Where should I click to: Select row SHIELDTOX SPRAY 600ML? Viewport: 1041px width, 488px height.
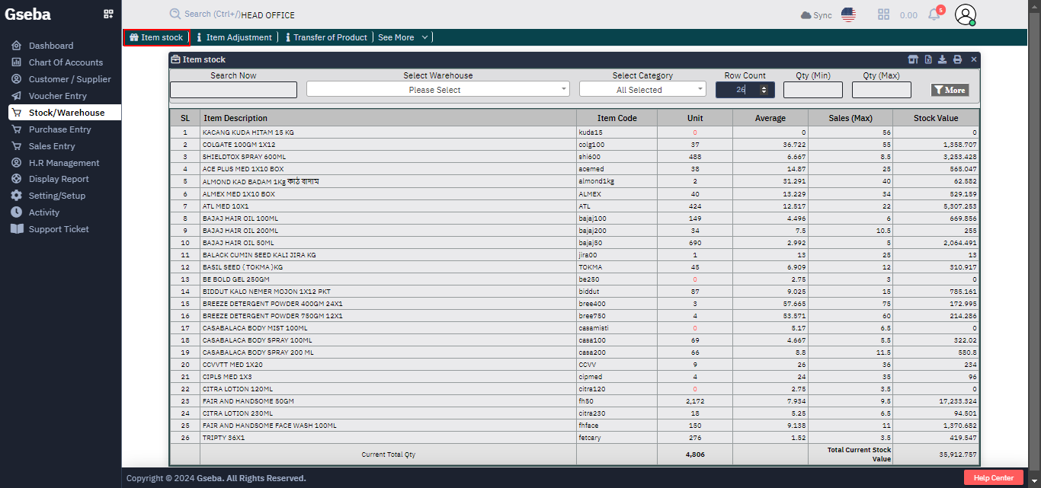(575, 157)
